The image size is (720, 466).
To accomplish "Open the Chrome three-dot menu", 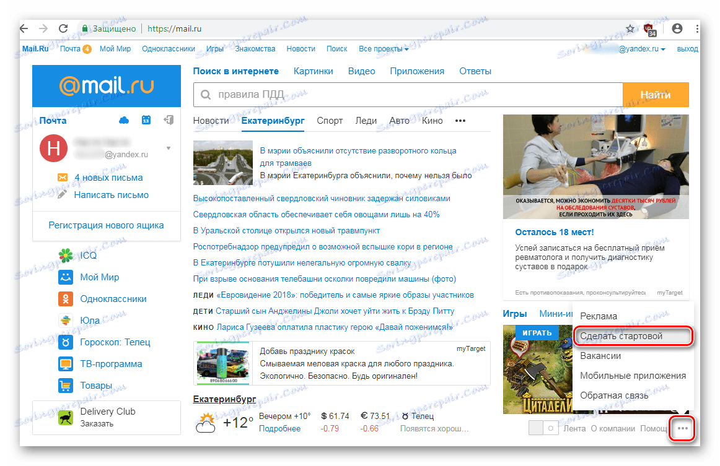I will point(697,28).
